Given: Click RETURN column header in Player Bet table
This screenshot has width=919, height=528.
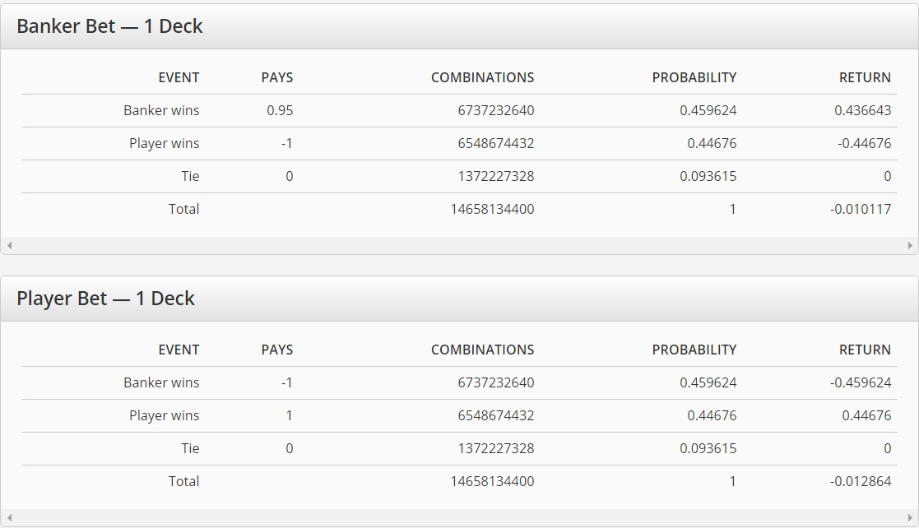Looking at the screenshot, I should (865, 350).
